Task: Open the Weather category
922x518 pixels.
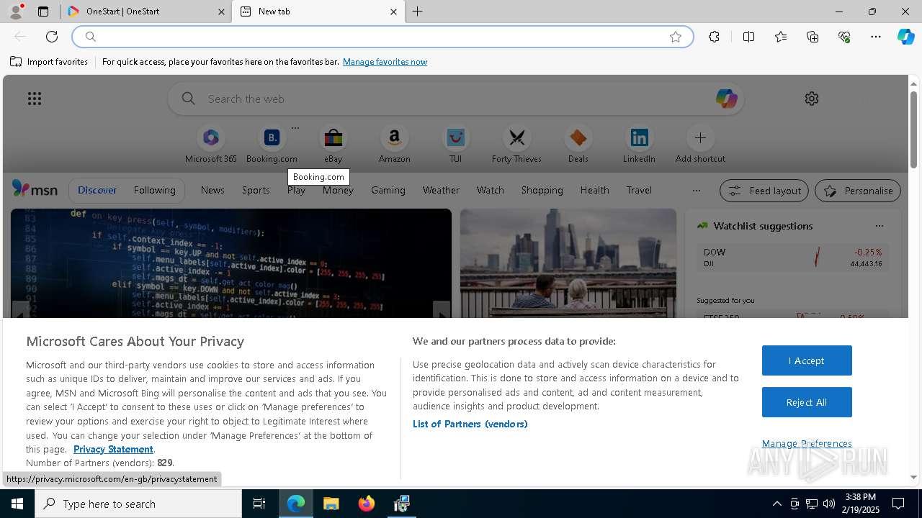Action: [441, 190]
